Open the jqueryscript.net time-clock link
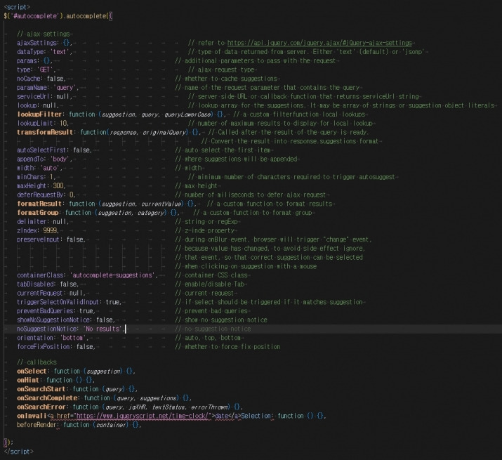 point(143,416)
